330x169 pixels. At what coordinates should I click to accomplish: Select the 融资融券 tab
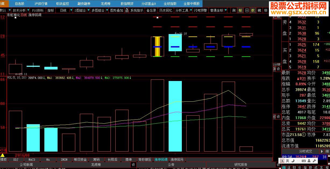pyautogui.click(x=84, y=4)
